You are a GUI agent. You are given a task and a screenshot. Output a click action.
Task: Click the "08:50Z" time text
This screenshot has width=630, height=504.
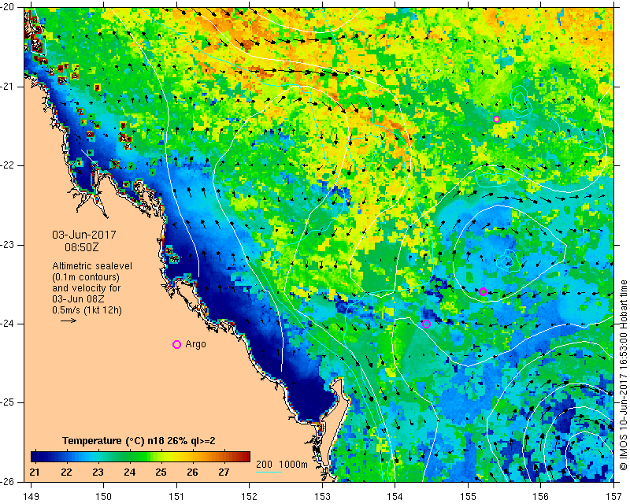tap(82, 247)
